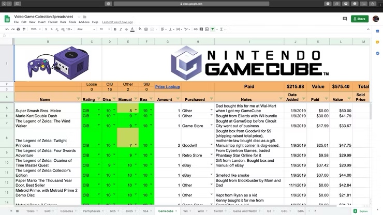Open the zoom level 150% dropdown
The image size is (383, 215).
click(35, 29)
